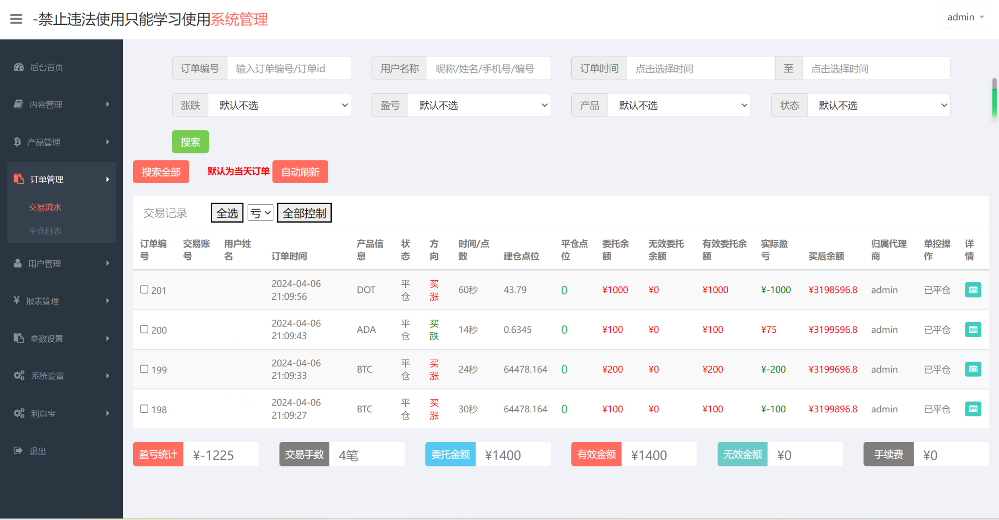Click the 委托金额 blue label
This screenshot has width=999, height=520.
pos(450,454)
